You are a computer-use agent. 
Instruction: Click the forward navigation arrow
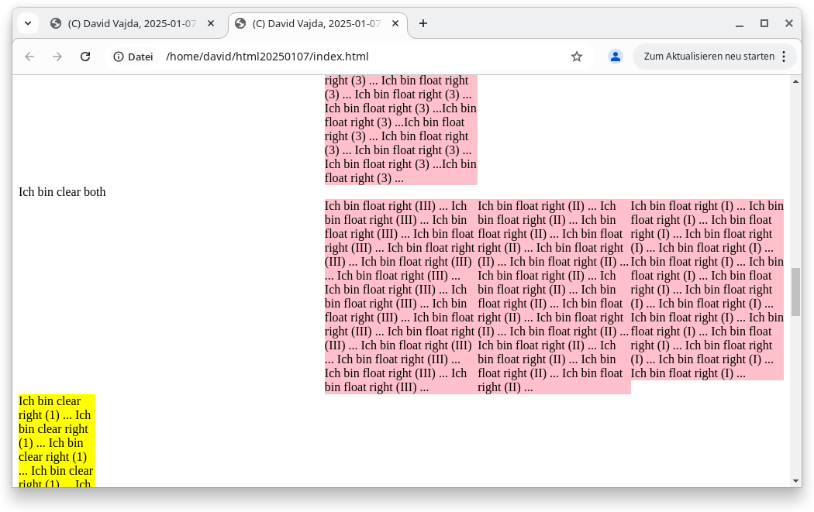click(57, 57)
